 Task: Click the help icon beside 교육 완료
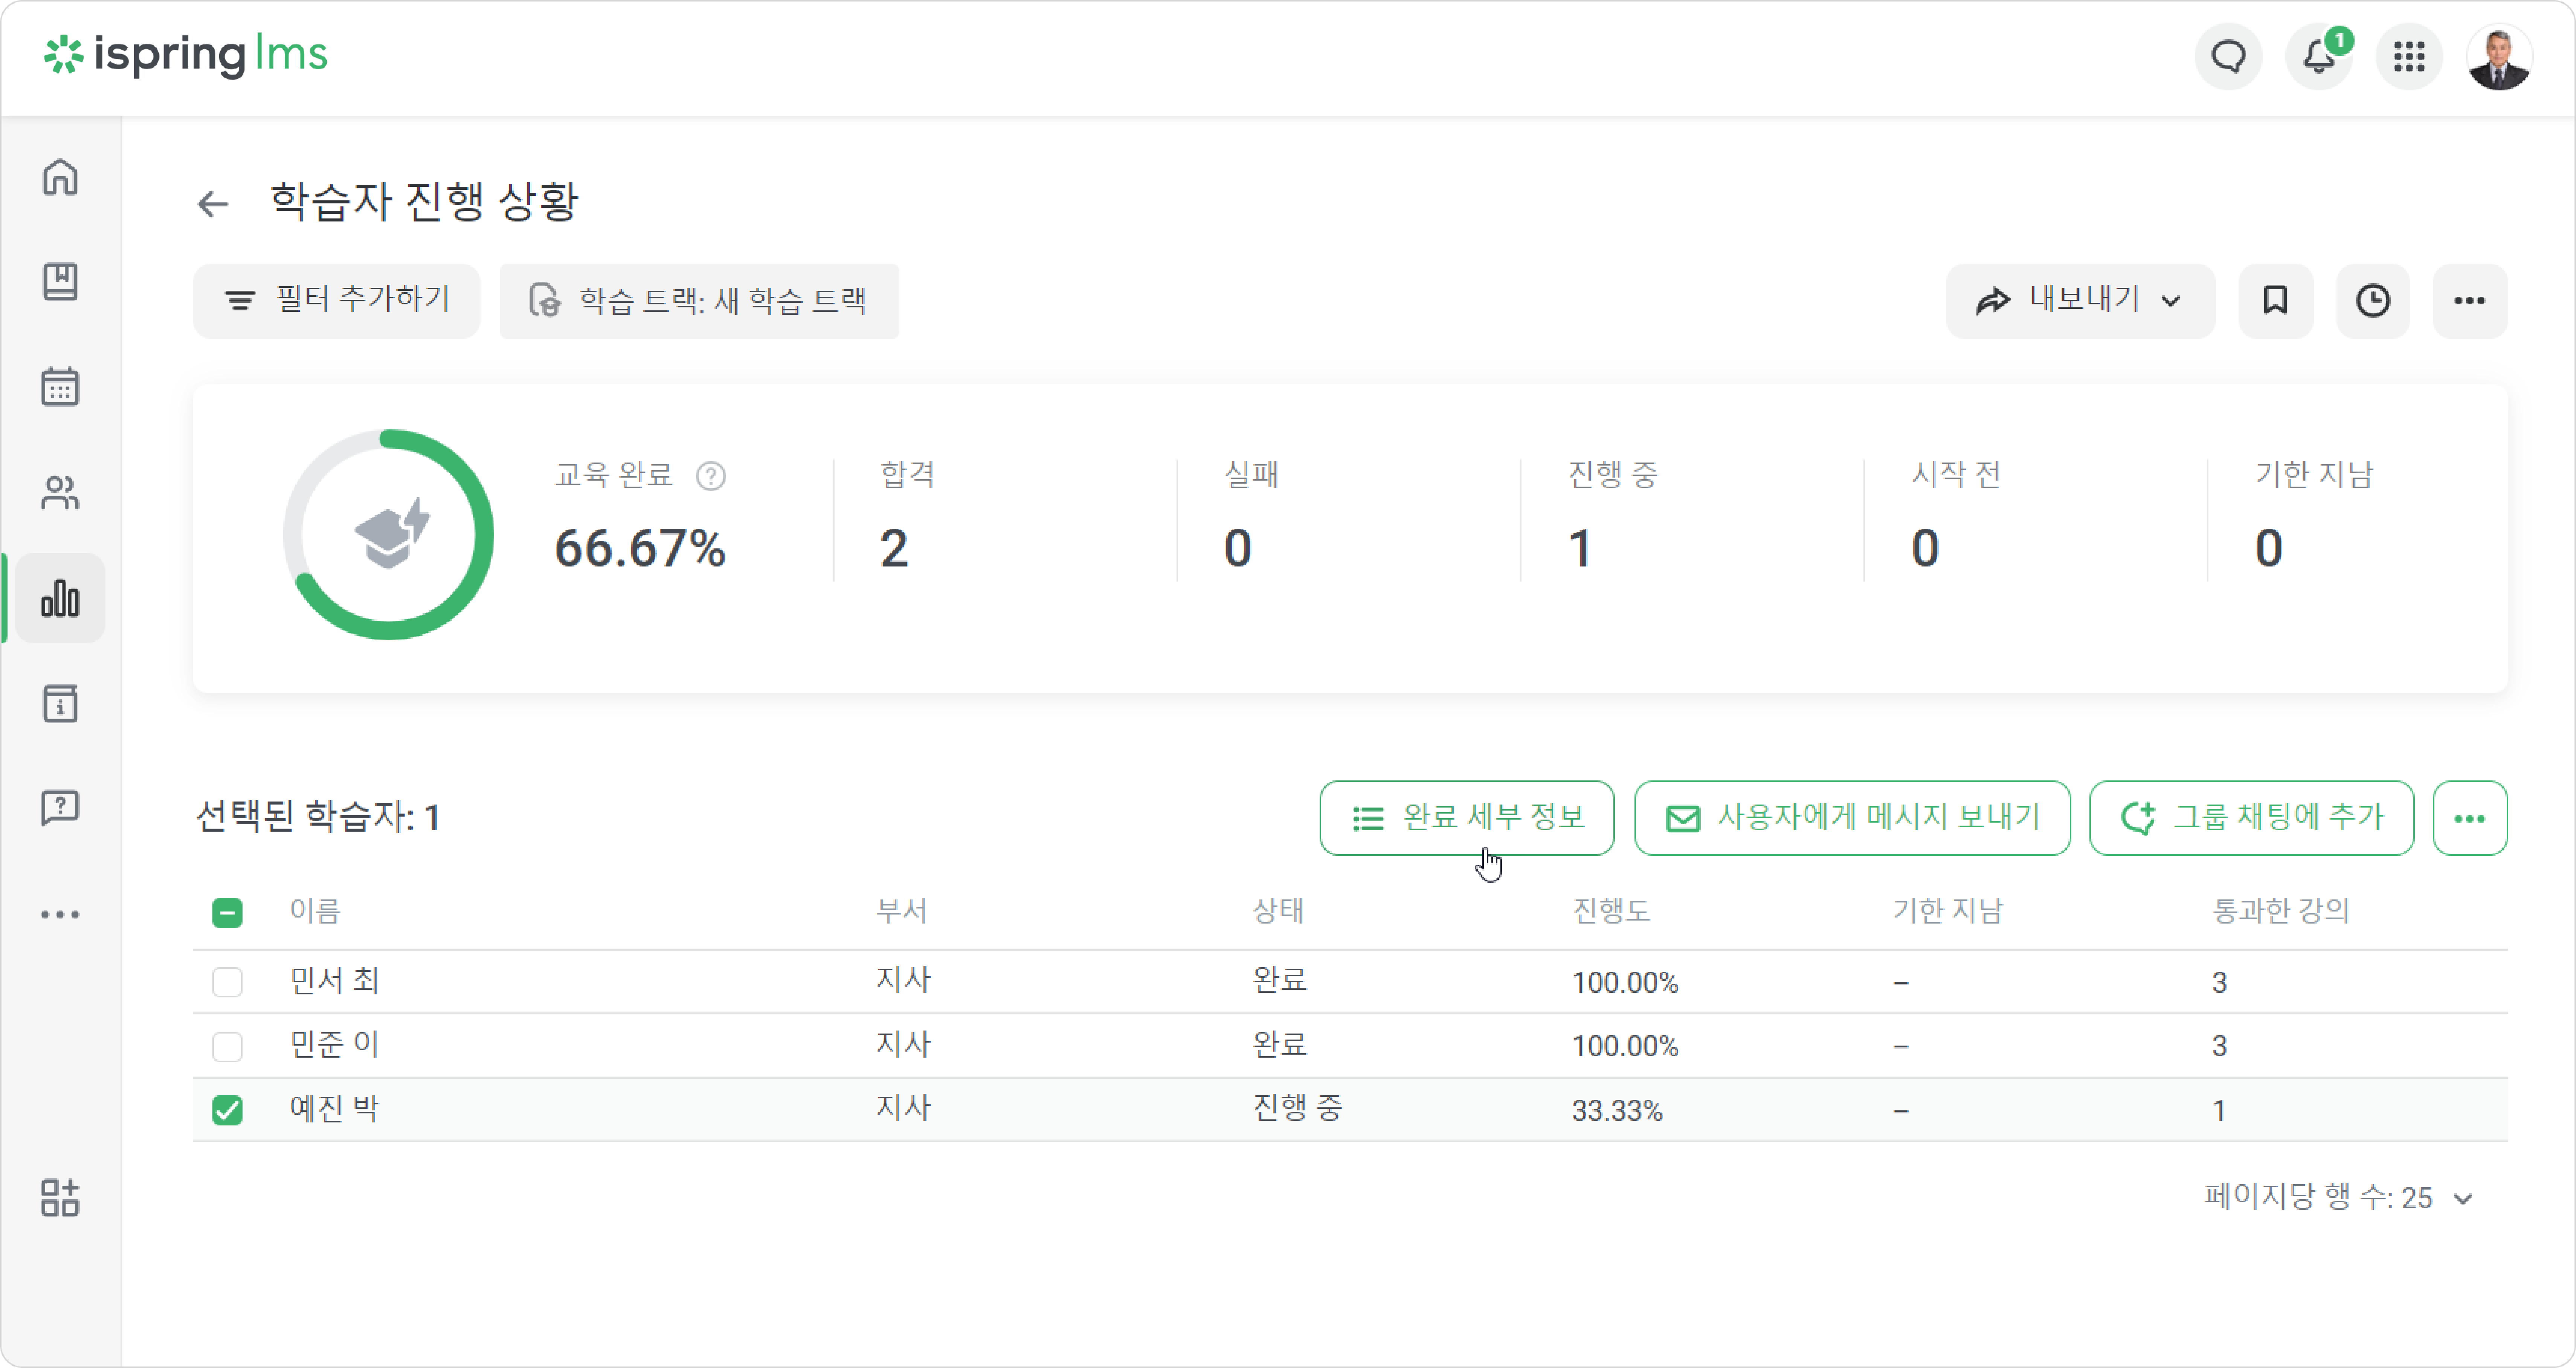pos(711,476)
